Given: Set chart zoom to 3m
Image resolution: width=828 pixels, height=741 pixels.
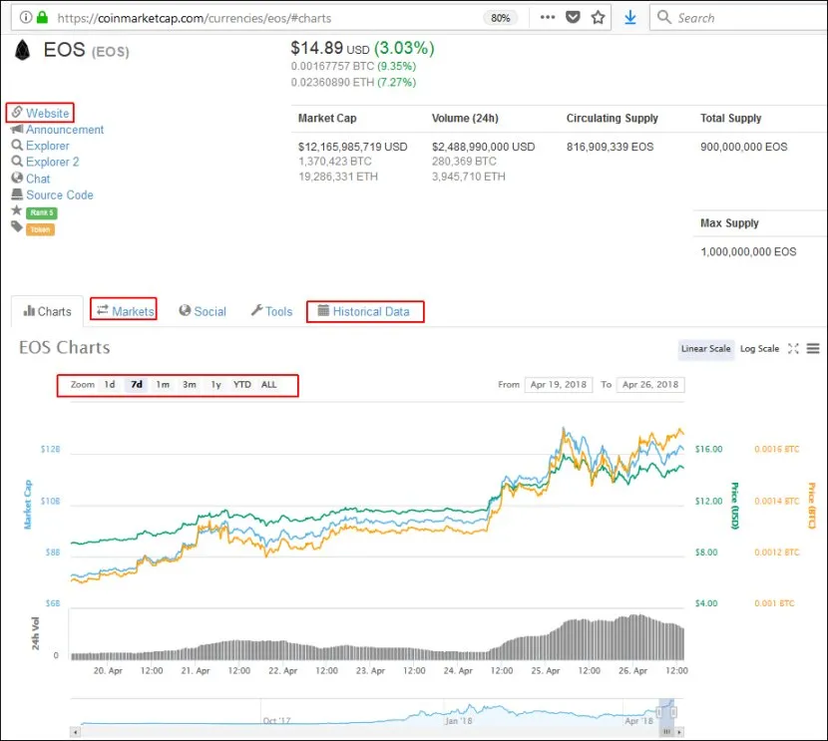Looking at the screenshot, I should point(190,385).
